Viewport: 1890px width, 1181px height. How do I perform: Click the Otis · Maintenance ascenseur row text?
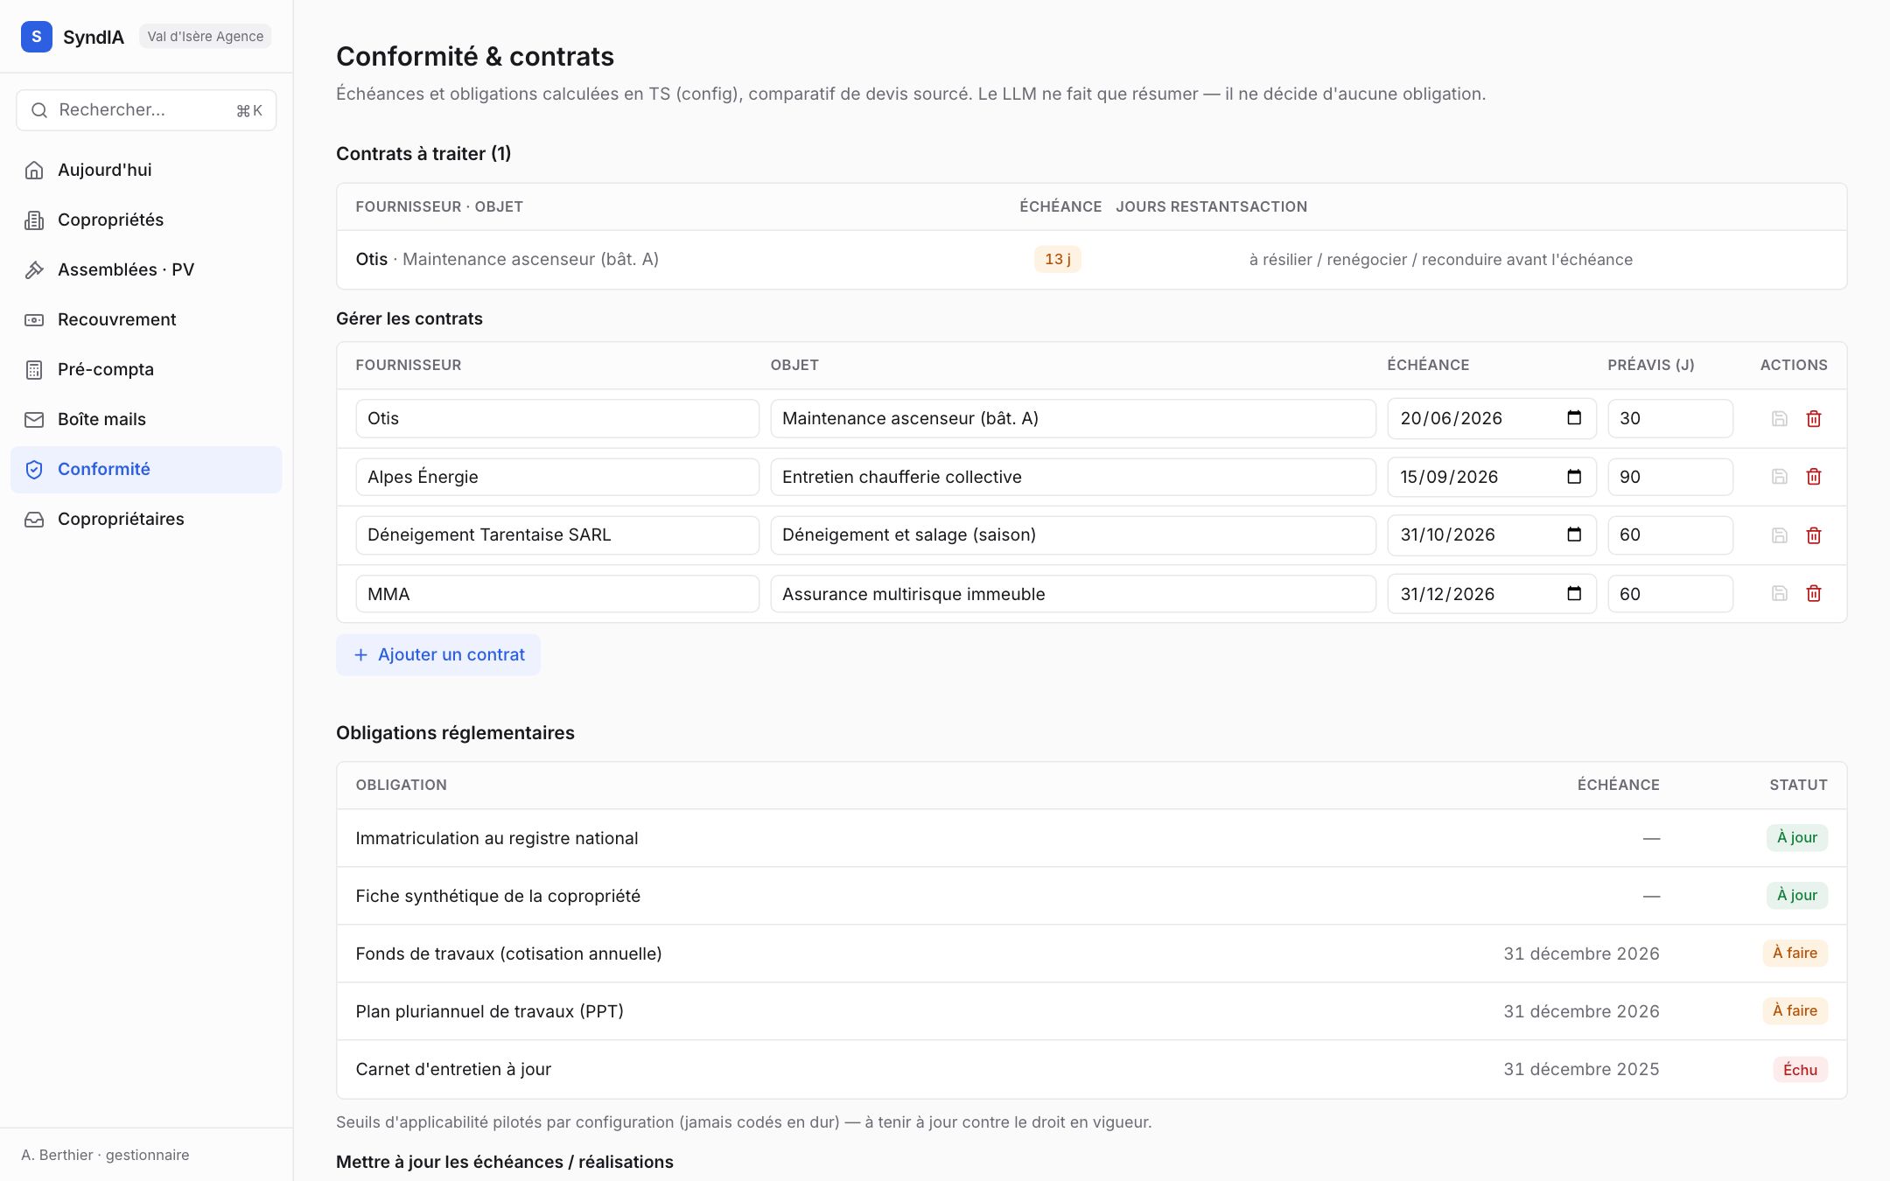(507, 259)
